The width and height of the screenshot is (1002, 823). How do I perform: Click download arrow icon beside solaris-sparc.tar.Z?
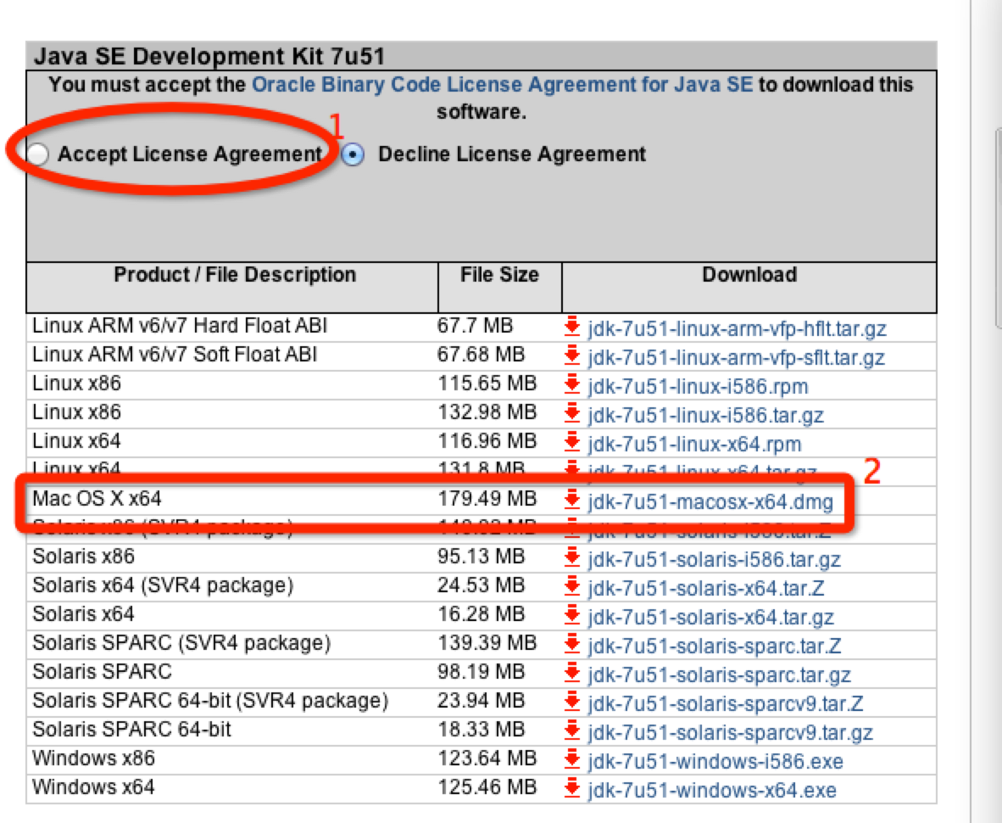point(572,643)
